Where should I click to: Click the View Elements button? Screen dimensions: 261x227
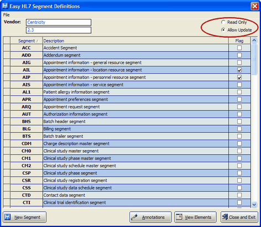pyautogui.click(x=195, y=217)
